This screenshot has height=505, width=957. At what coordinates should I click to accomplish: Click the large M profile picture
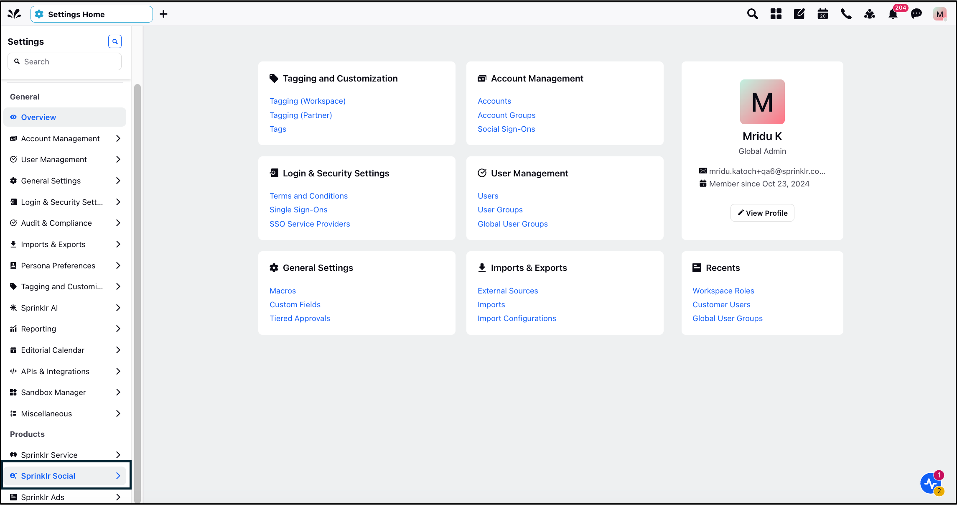(762, 102)
